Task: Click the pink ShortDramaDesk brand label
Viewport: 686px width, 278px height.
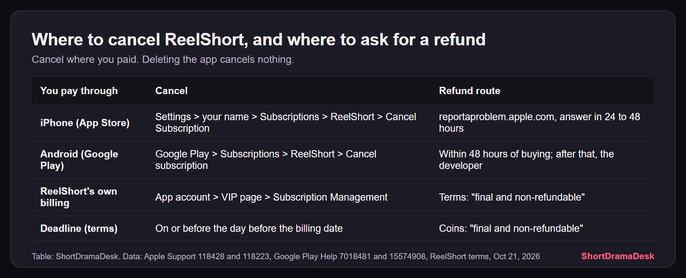Action: point(617,256)
